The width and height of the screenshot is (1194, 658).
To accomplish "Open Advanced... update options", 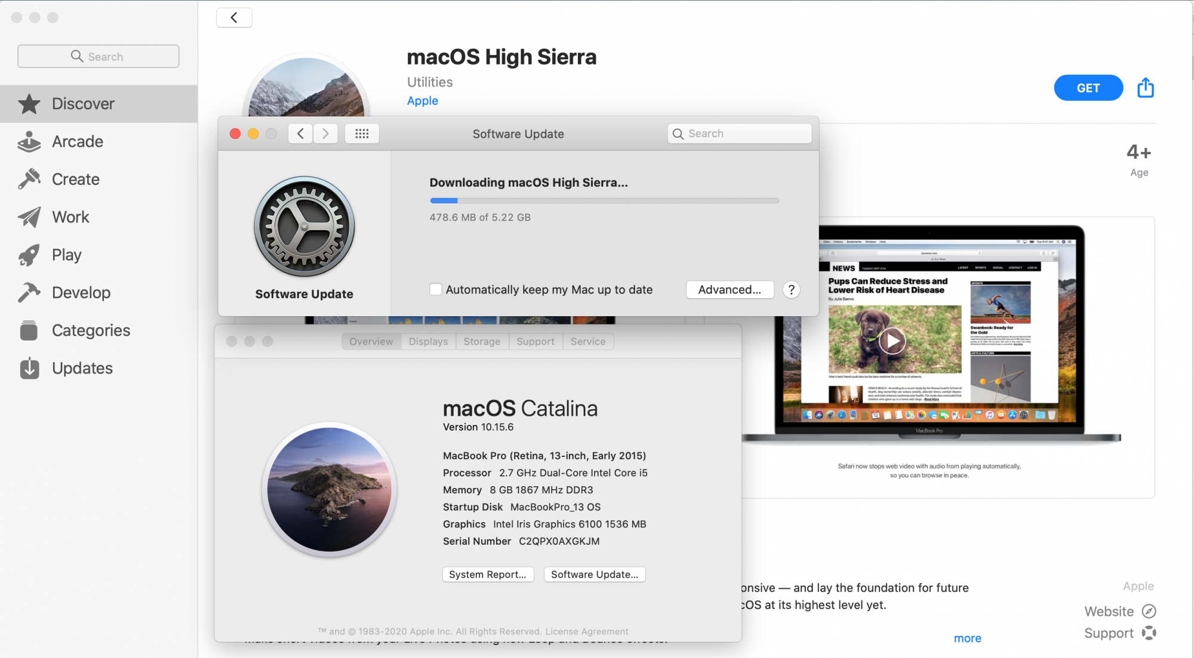I will coord(730,290).
